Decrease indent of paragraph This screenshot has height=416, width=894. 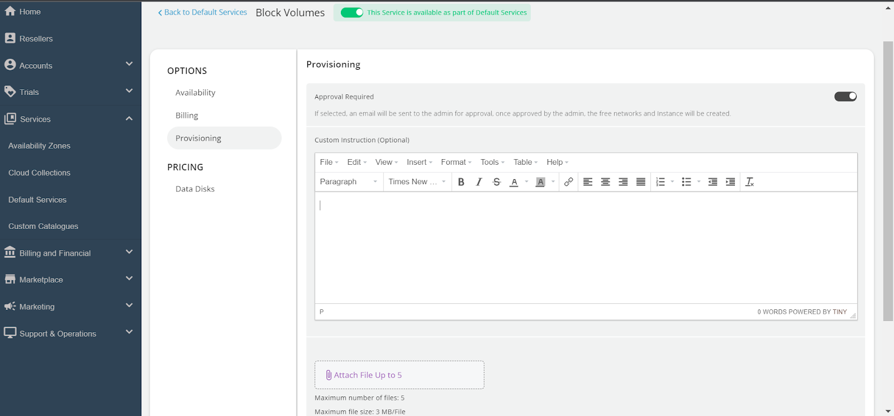(x=712, y=182)
